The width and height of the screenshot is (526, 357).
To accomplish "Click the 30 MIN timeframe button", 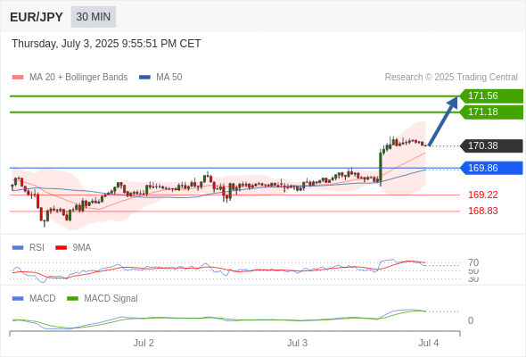I will [x=94, y=17].
